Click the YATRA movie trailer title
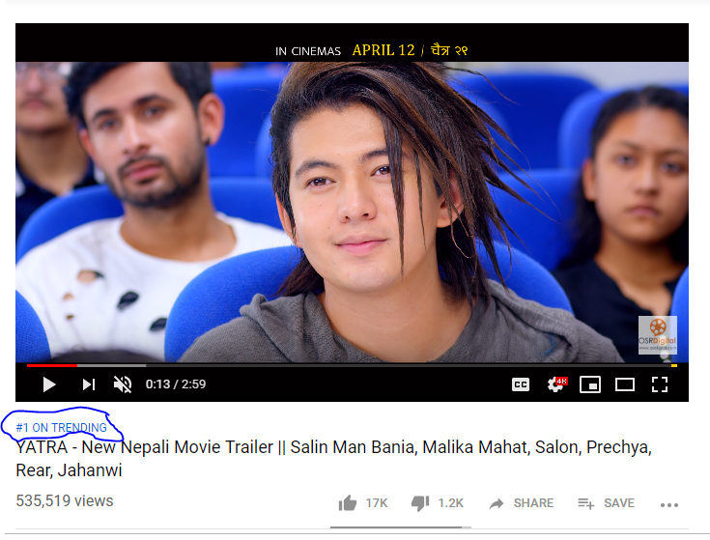710x540 pixels. (333, 448)
